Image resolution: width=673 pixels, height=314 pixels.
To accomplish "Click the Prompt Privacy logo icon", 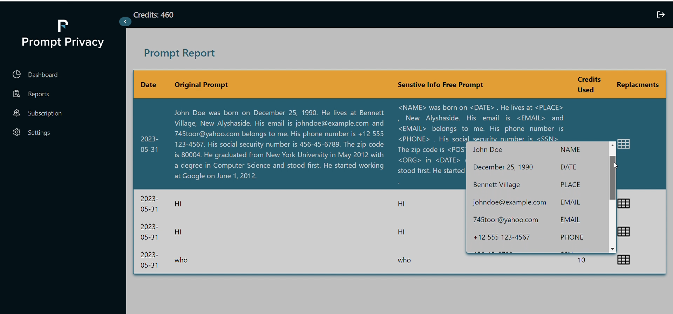I will [63, 26].
